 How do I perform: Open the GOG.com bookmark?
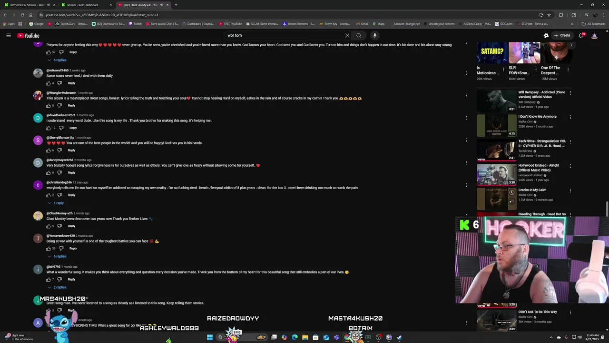[x=503, y=24]
